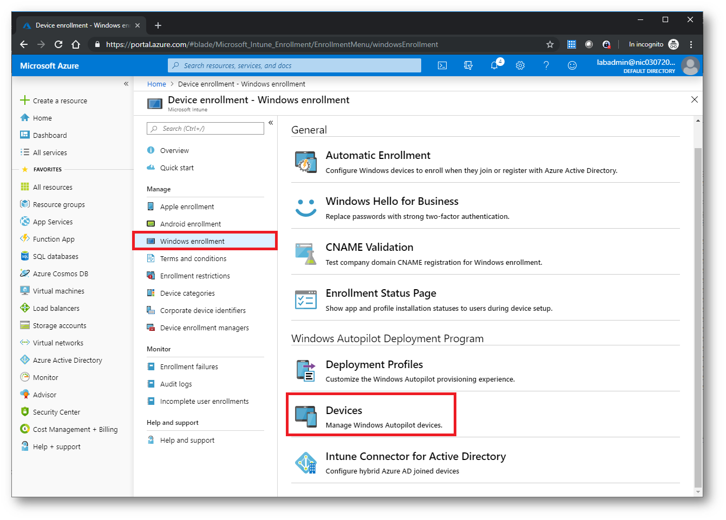Collapse the Azure left sidebar chevron

[x=126, y=84]
